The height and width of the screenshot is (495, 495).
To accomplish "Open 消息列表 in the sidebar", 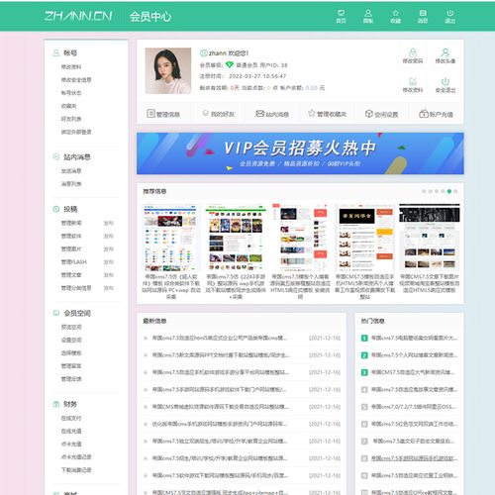I will click(71, 183).
